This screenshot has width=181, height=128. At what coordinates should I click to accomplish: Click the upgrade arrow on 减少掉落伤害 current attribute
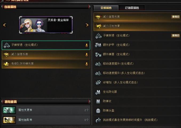click(x=86, y=54)
